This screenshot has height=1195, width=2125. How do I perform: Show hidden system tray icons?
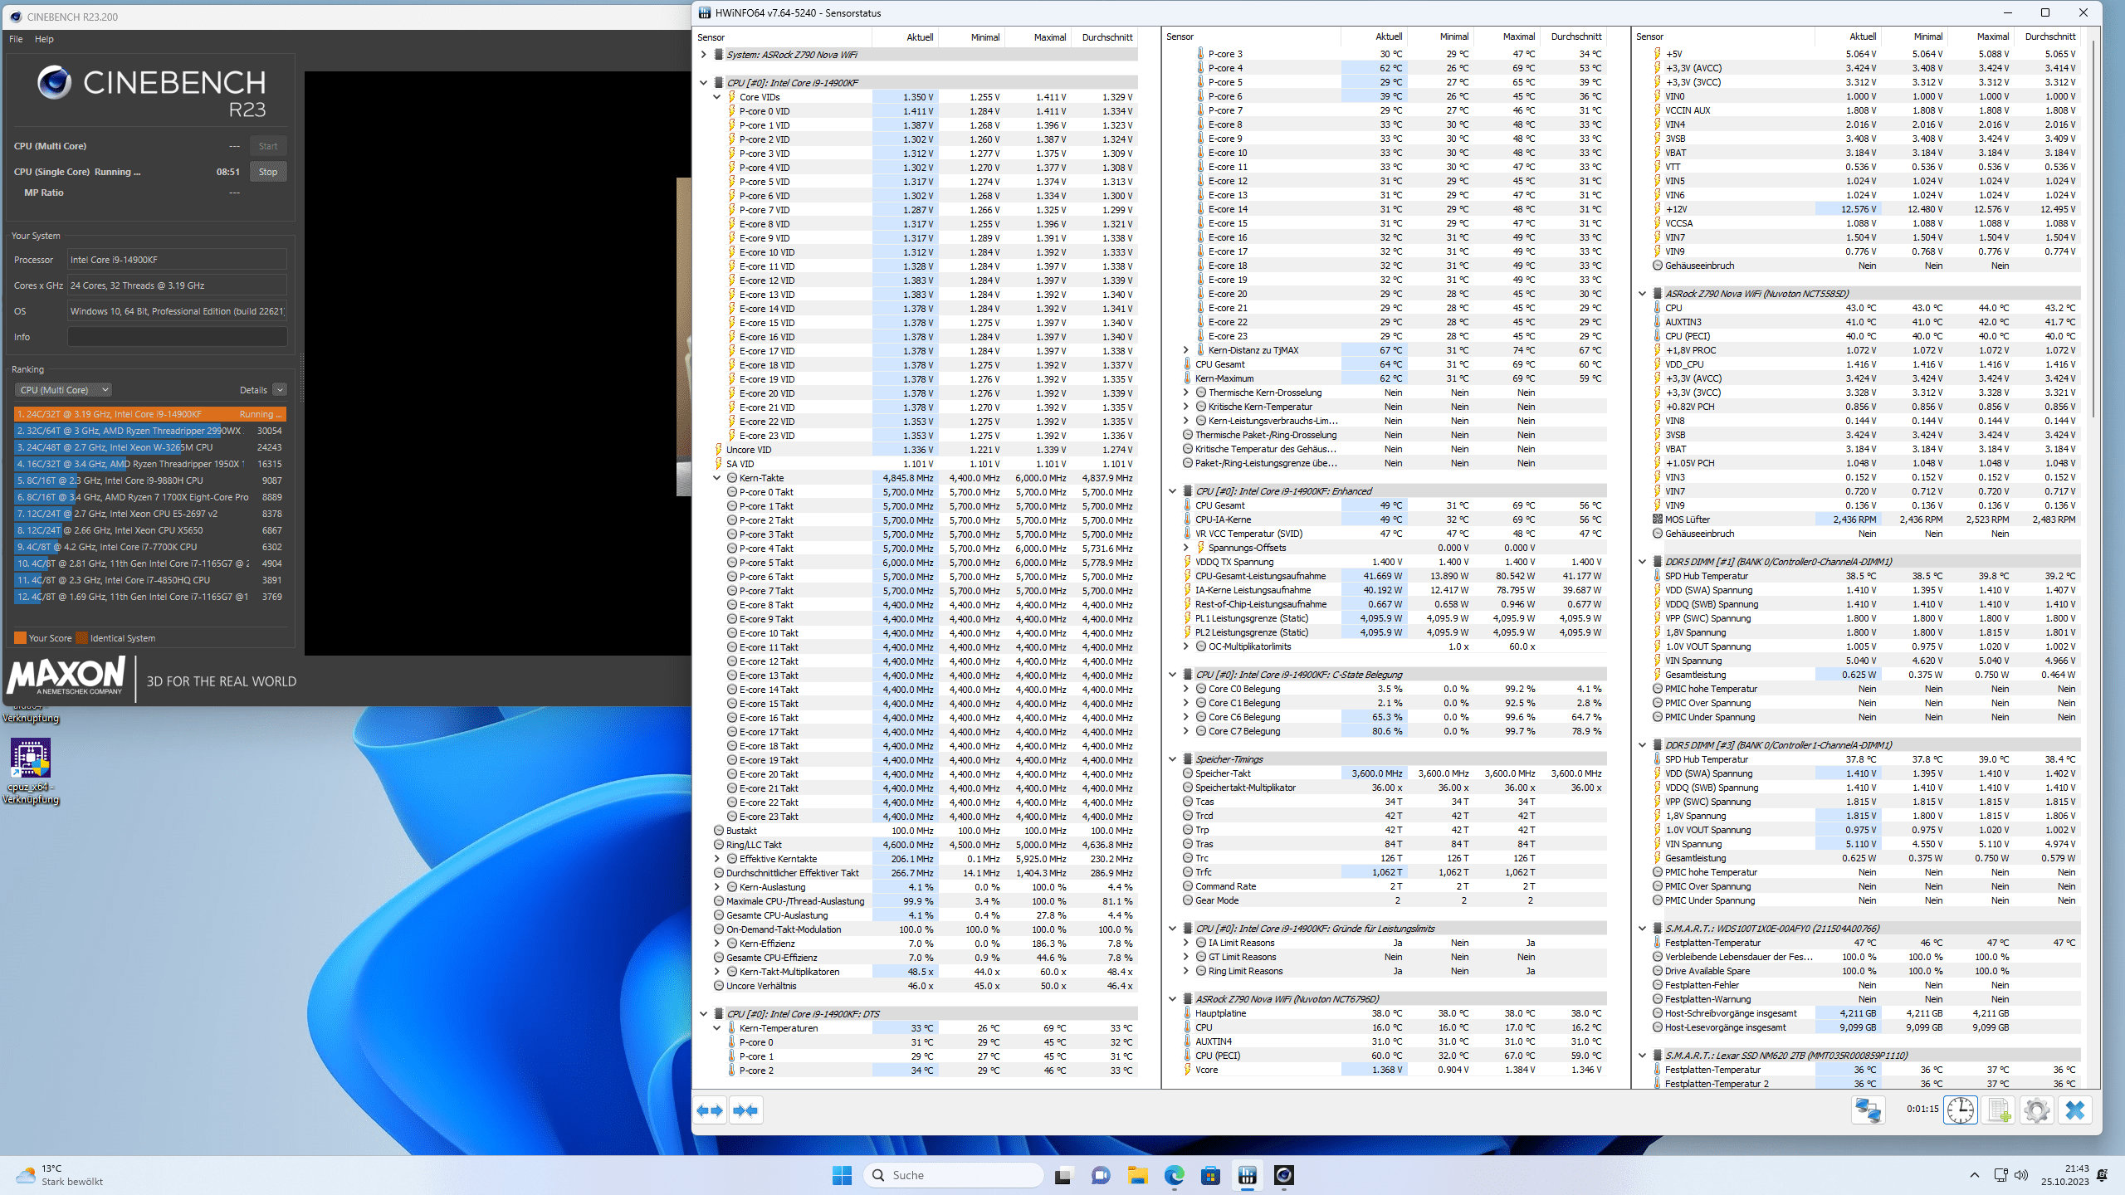[x=1975, y=1175]
